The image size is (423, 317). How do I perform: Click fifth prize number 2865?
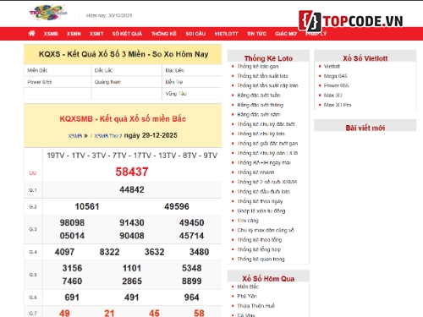click(132, 281)
